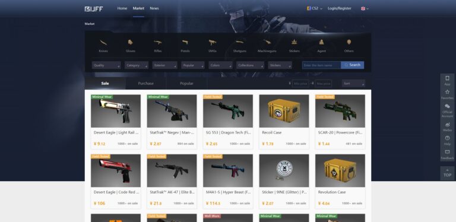This screenshot has height=222, width=456.
Task: Expand the Quality filter dropdown
Action: click(106, 65)
